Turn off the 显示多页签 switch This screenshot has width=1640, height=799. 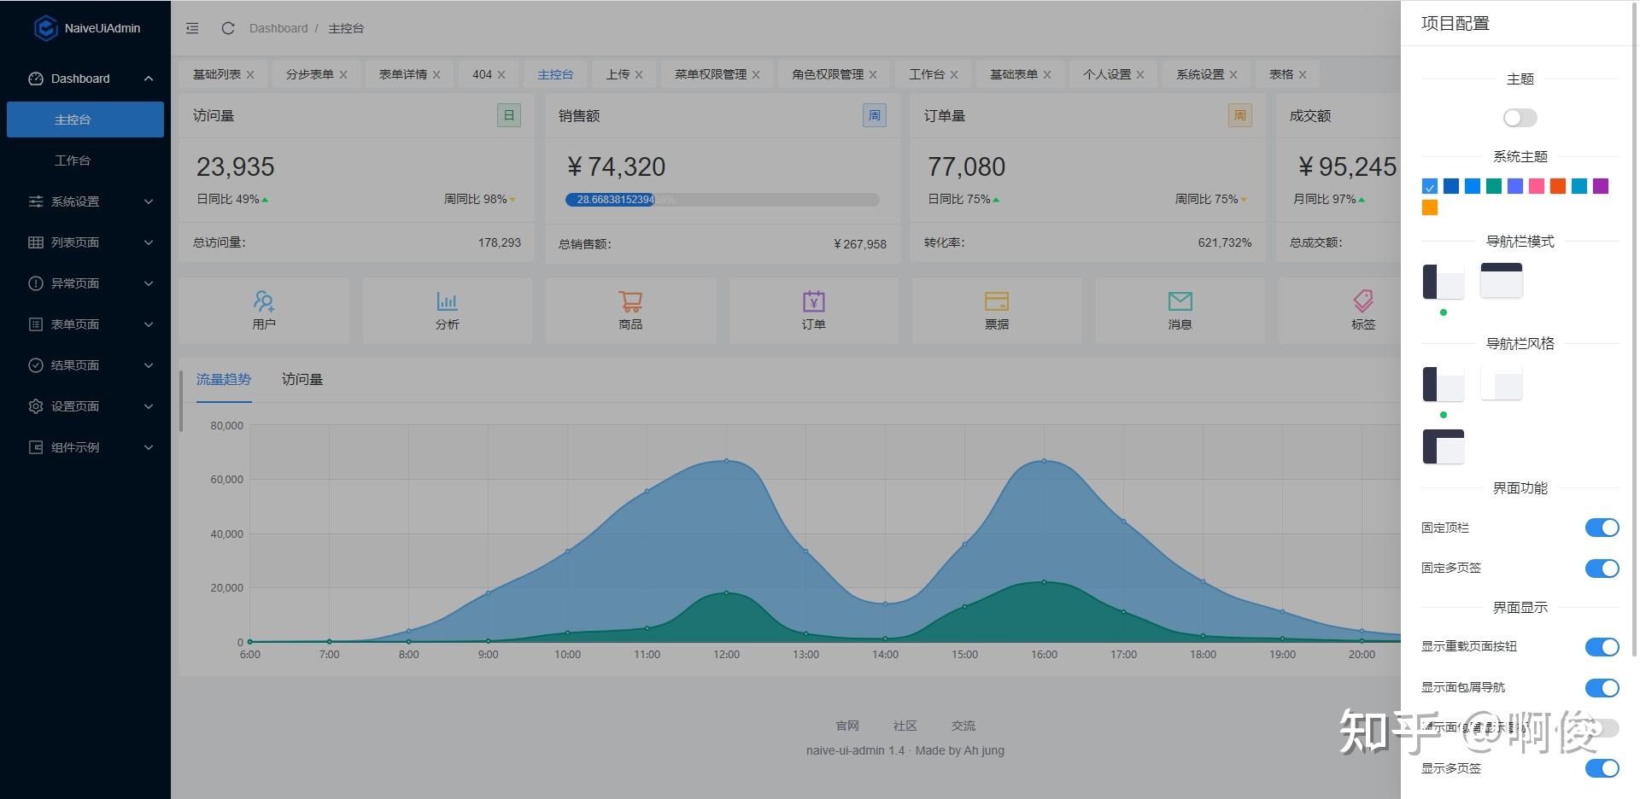tap(1602, 768)
